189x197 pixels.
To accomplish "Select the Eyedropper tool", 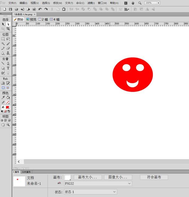I will tap(3, 97).
